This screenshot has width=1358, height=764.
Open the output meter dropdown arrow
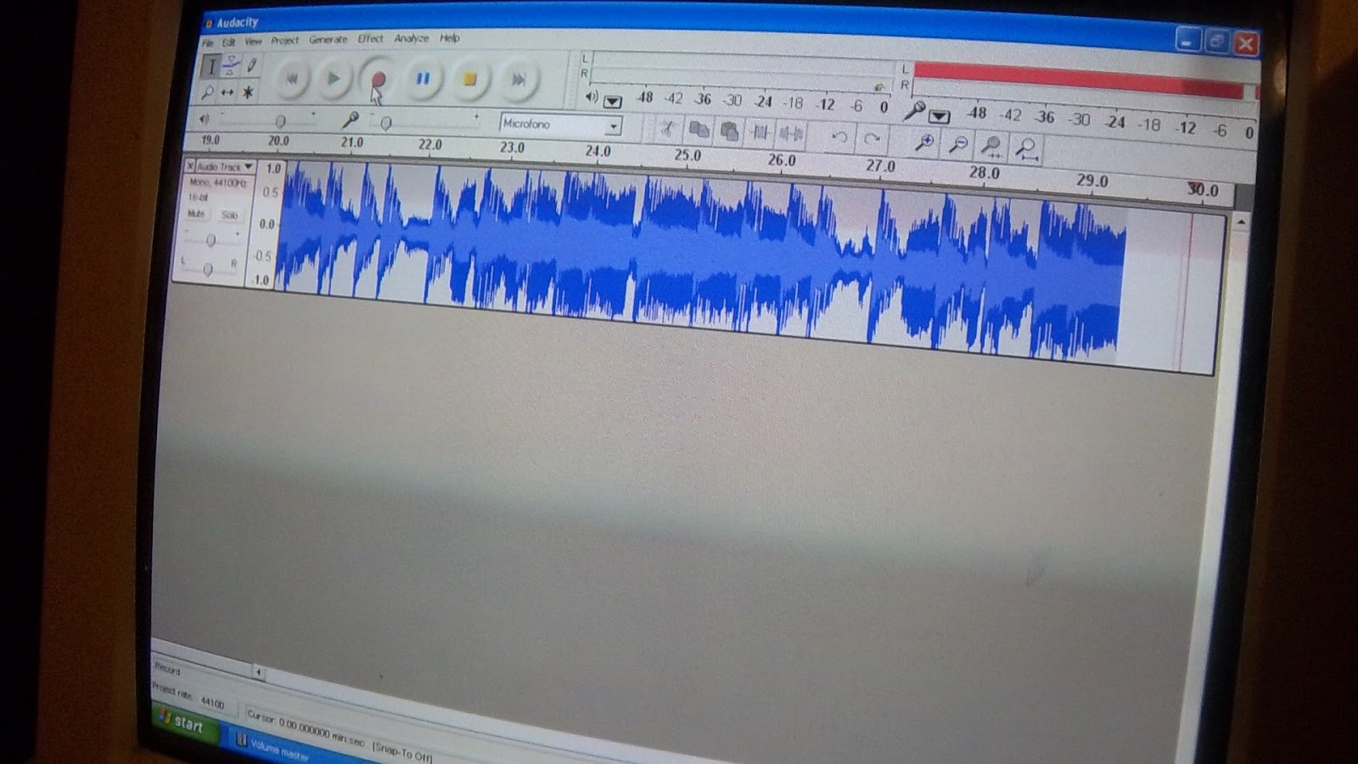[612, 101]
